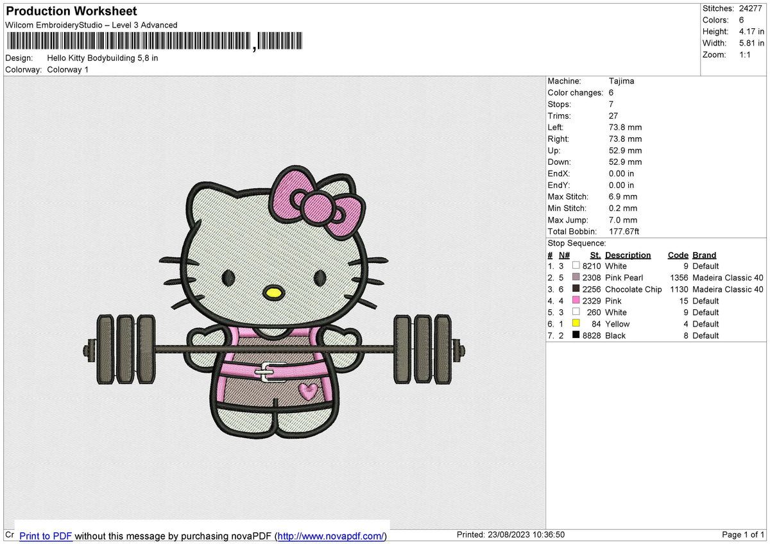Select the White color swatch in stop 1
Viewport: 770px width, 544px height.
tap(577, 266)
